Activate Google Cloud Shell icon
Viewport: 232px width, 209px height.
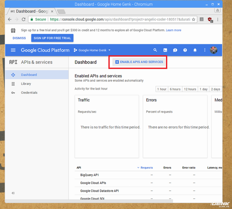point(165,50)
